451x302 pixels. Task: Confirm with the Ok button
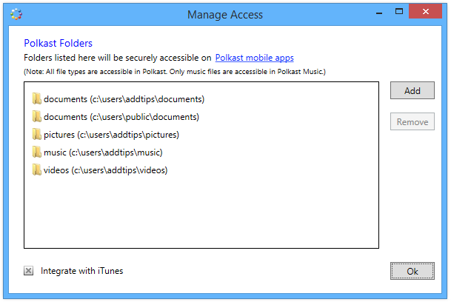tap(412, 271)
